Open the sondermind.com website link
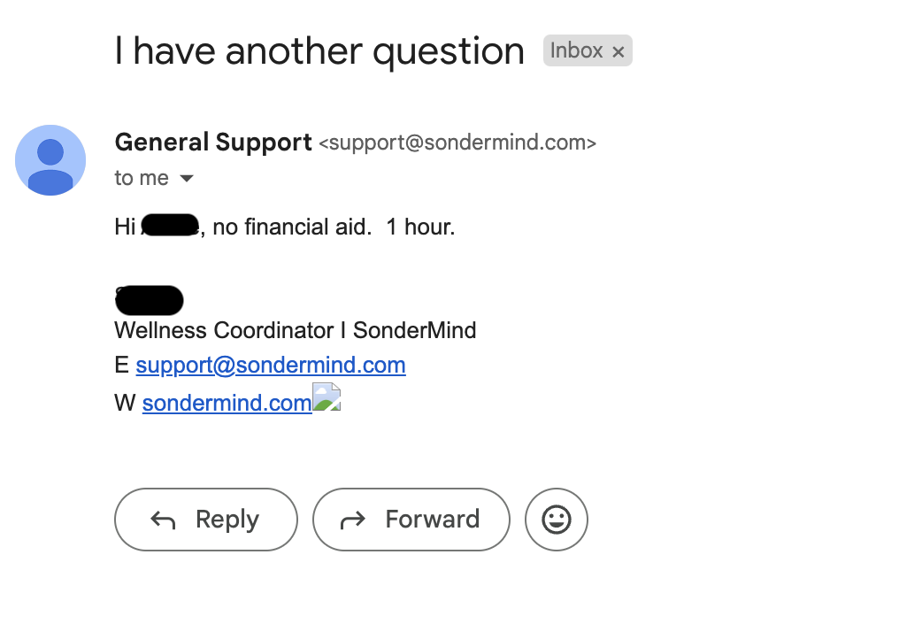 point(227,403)
